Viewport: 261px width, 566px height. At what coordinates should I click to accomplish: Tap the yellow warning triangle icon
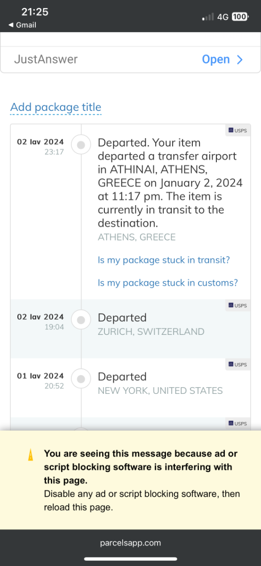(31, 455)
